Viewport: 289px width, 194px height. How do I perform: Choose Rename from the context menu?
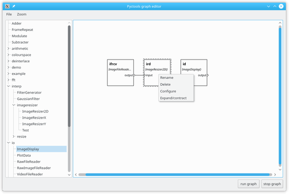pyautogui.click(x=176, y=78)
